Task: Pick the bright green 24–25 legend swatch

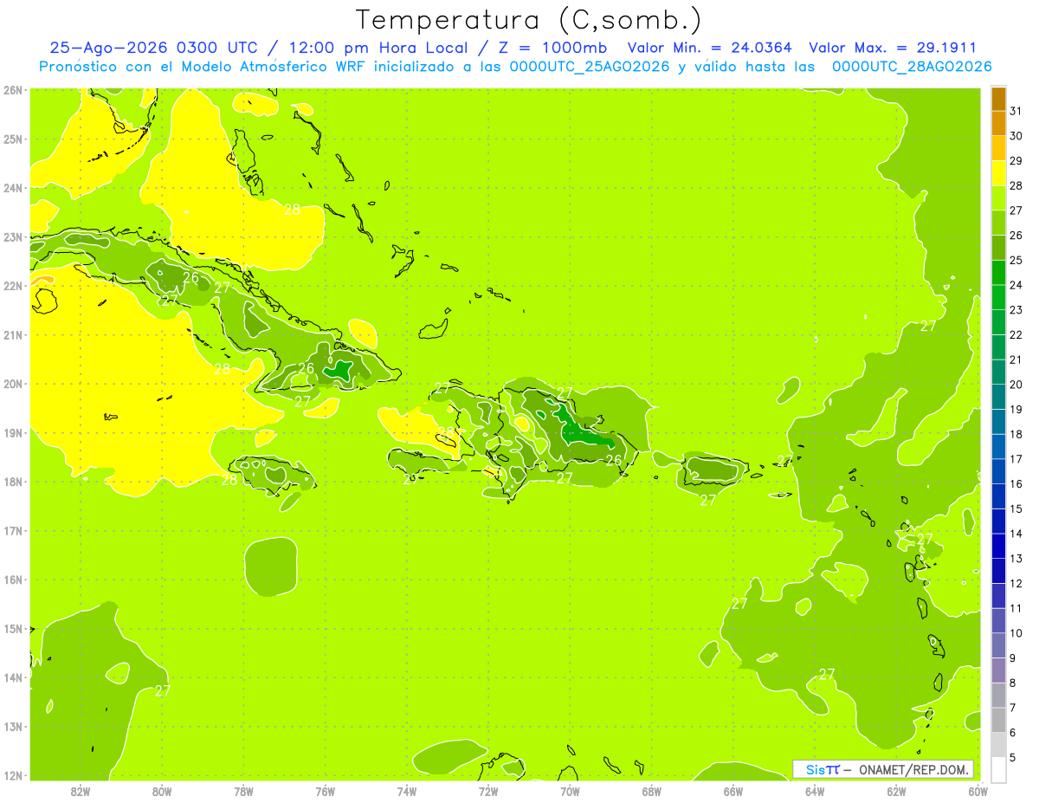Action: coord(998,273)
